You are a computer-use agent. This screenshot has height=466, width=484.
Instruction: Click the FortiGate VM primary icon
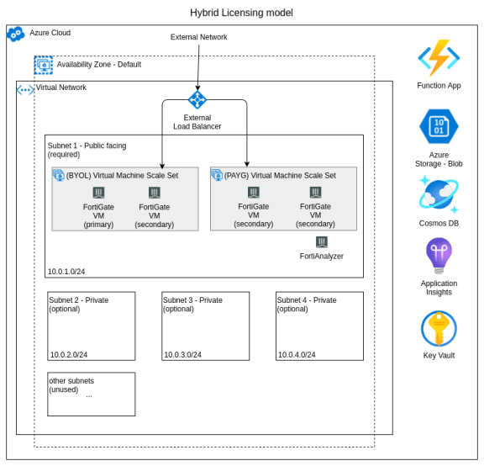tap(99, 193)
